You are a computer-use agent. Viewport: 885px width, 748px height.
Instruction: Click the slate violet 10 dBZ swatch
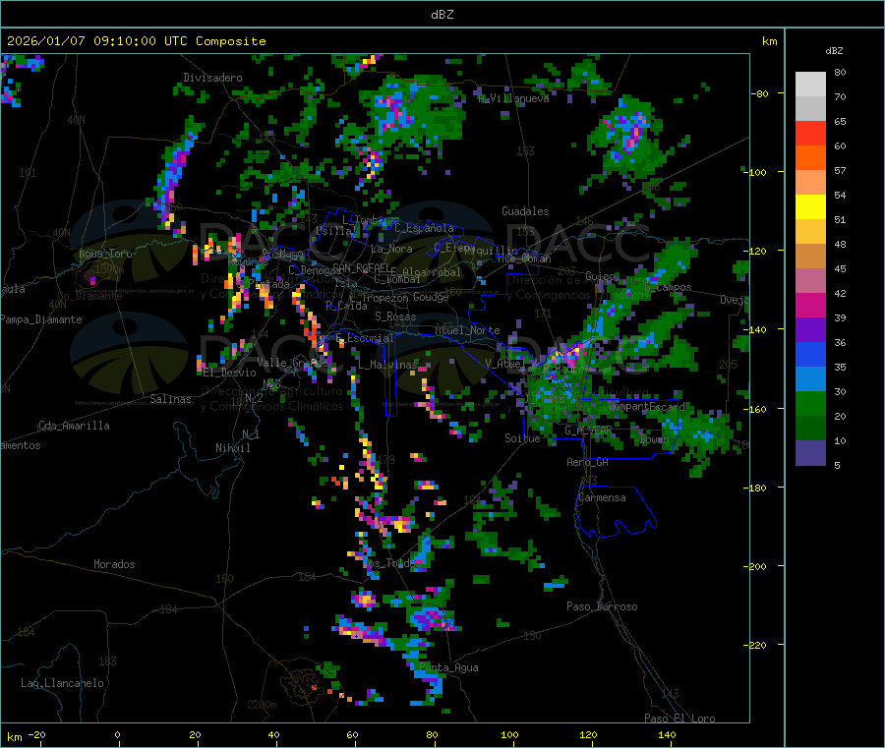(x=810, y=452)
